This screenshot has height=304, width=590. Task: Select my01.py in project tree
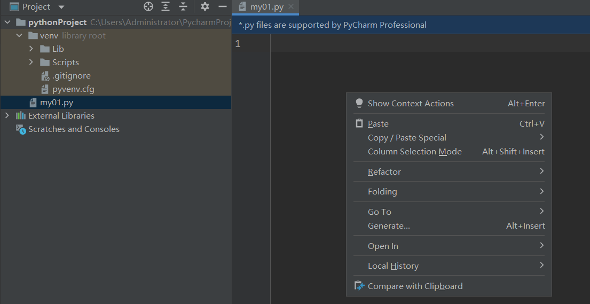pos(115,103)
